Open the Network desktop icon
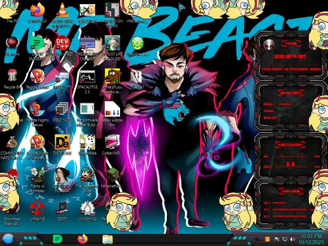The image size is (328, 246). (12, 43)
